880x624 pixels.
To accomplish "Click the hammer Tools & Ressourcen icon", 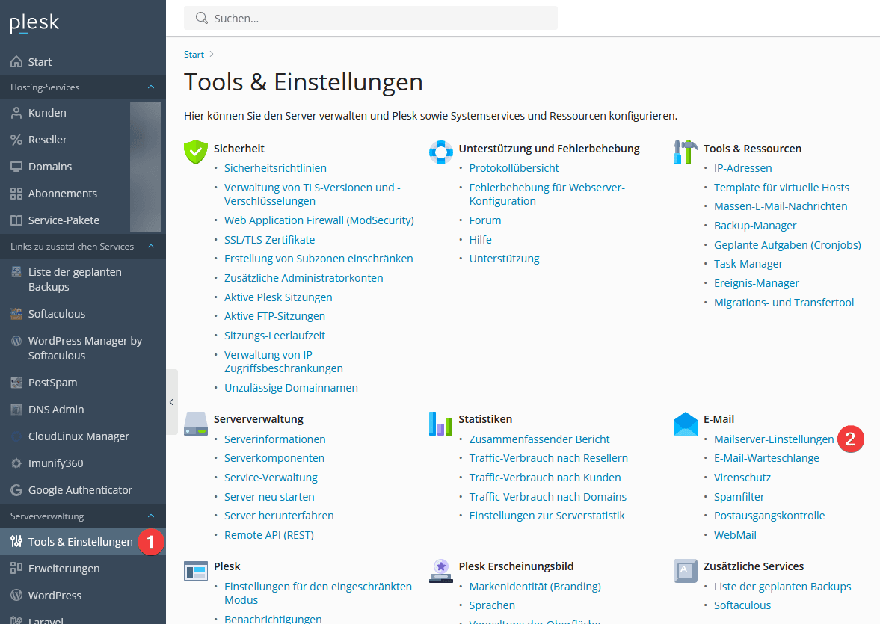I will click(685, 152).
